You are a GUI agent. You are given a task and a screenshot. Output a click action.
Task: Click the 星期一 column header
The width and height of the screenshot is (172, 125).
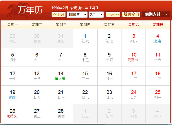click(x=13, y=25)
